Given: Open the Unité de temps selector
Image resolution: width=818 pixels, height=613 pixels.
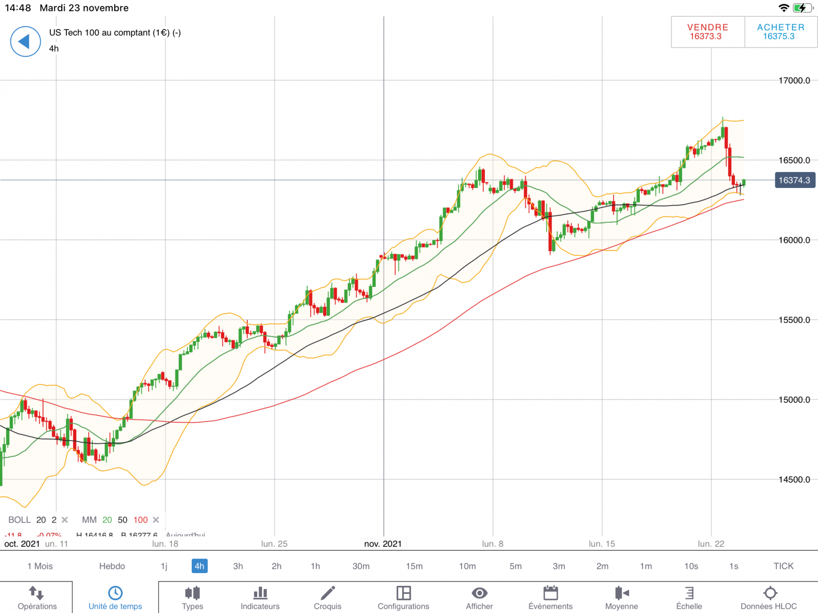Looking at the screenshot, I should click(x=115, y=598).
